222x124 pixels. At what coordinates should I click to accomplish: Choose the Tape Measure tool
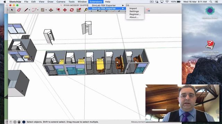tap(86, 10)
